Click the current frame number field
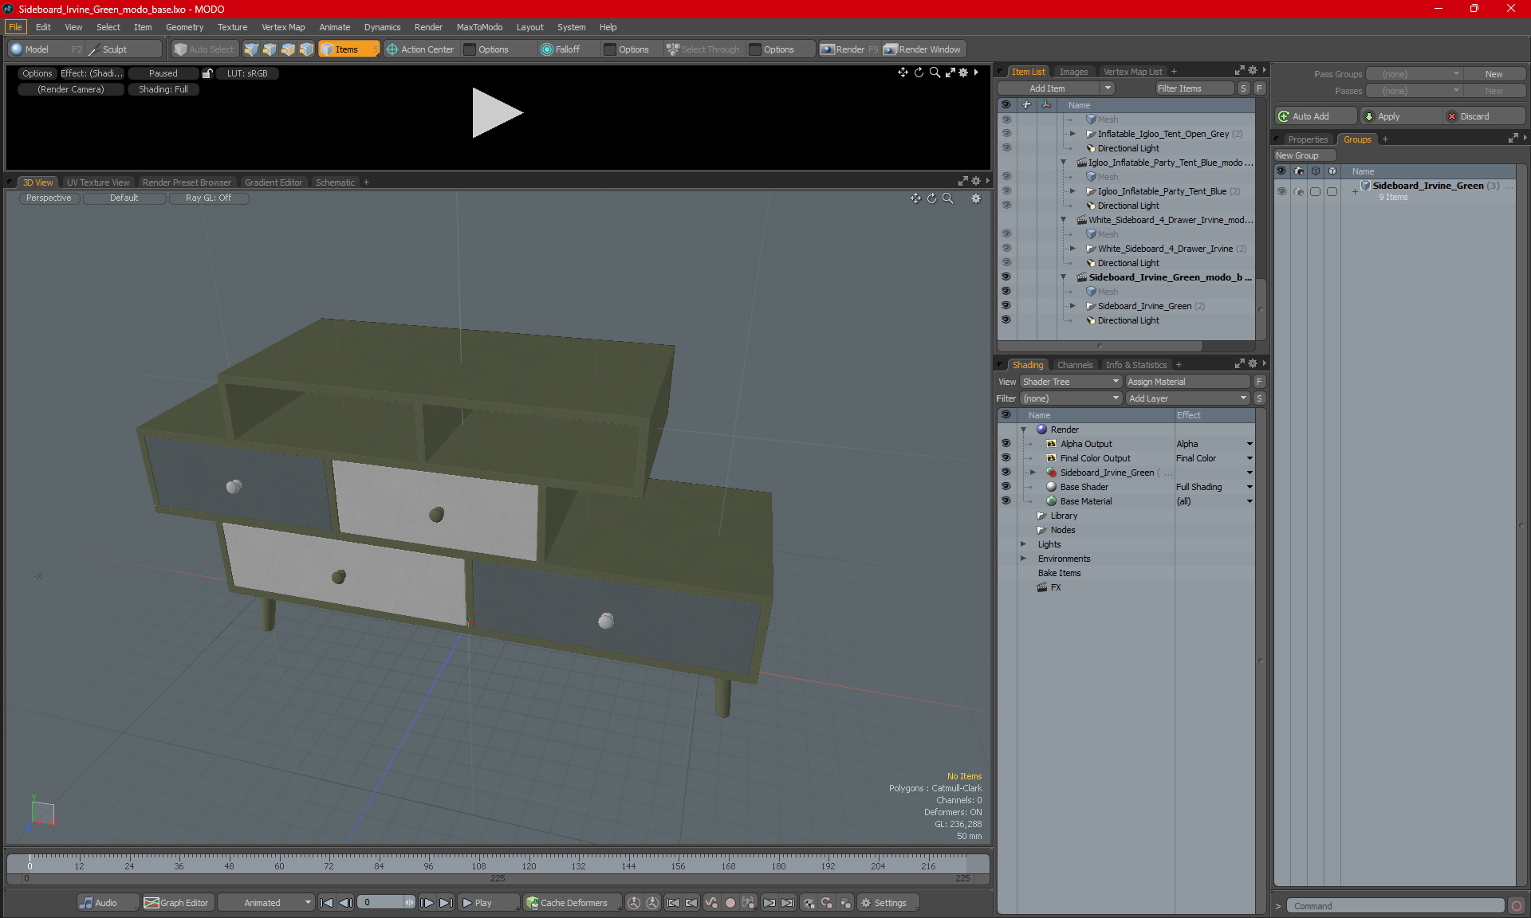Image resolution: width=1531 pixels, height=918 pixels. (x=382, y=903)
